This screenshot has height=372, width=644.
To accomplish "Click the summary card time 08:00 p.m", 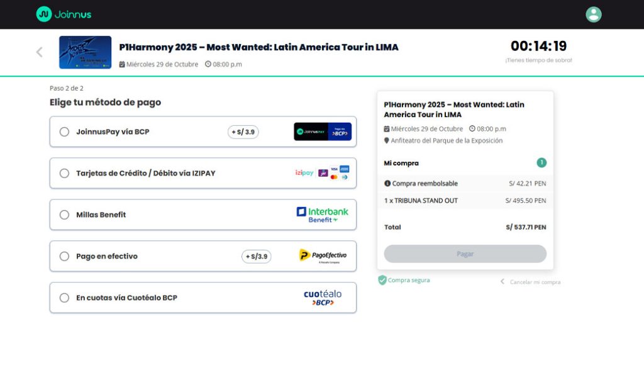I will (491, 128).
